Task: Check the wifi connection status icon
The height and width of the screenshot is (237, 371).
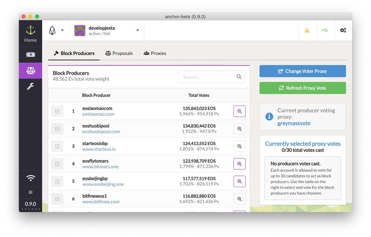Action: [x=30, y=178]
